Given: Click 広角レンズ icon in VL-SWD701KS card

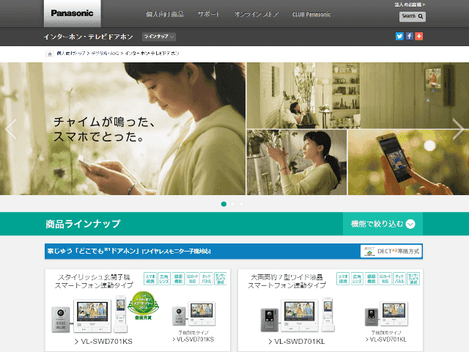Looking at the screenshot, I should [x=164, y=279].
